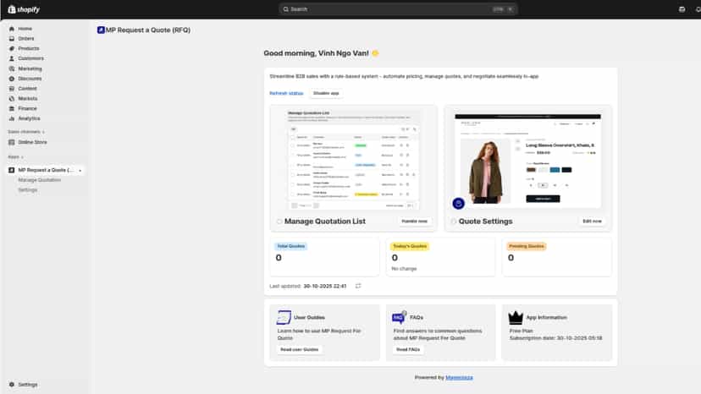Open Products in the sidebar menu
The width and height of the screenshot is (701, 394).
29,48
